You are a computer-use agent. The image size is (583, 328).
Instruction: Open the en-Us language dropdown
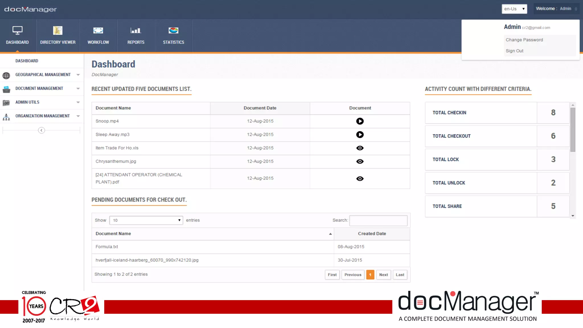click(514, 9)
